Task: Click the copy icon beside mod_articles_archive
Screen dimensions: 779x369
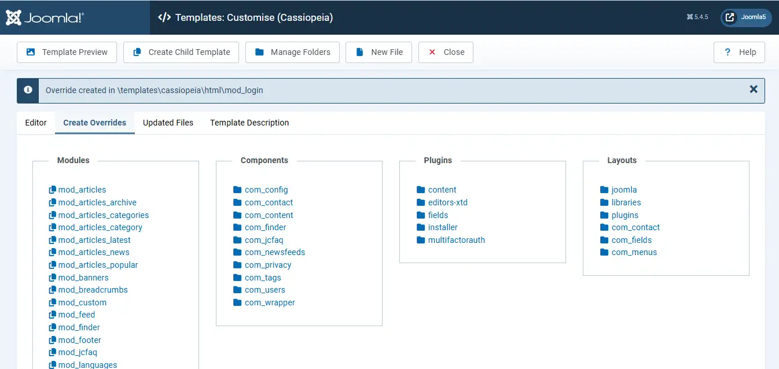Action: (53, 202)
